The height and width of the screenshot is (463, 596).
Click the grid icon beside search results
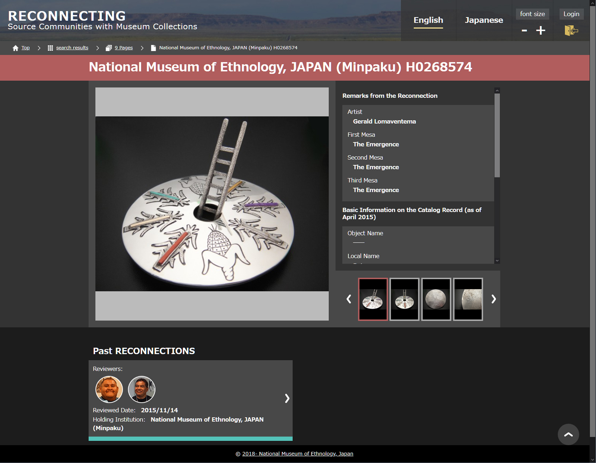pyautogui.click(x=50, y=48)
